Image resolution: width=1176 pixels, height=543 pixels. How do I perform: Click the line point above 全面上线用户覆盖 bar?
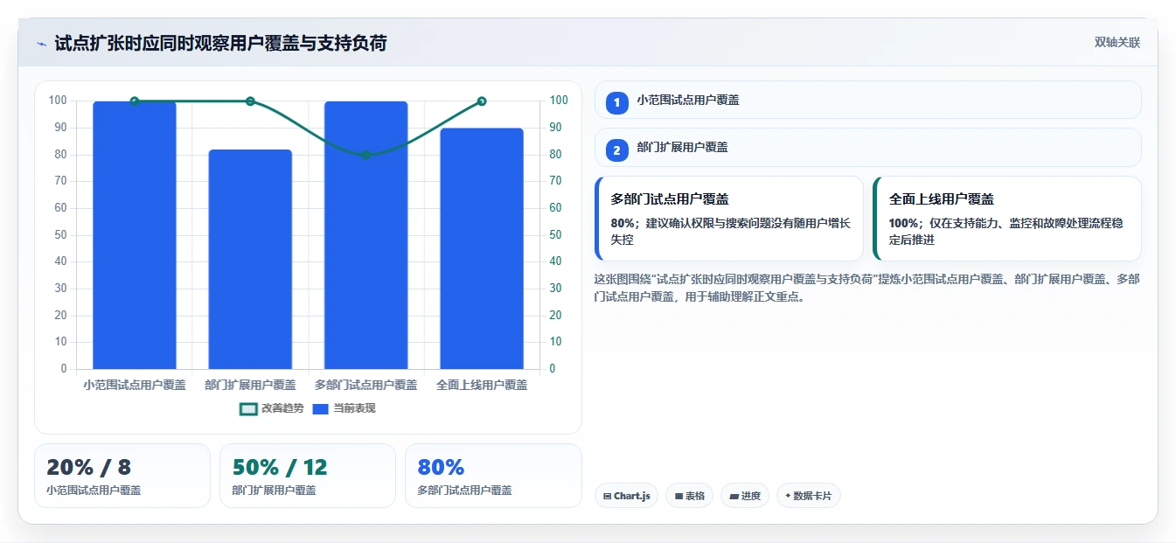coord(482,101)
